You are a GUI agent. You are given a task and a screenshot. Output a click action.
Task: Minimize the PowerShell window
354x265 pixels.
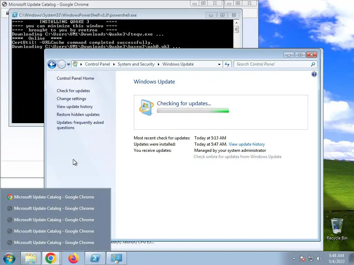211,15
